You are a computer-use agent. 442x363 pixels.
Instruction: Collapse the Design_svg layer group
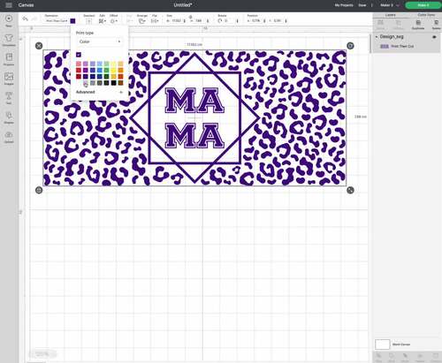pos(377,37)
